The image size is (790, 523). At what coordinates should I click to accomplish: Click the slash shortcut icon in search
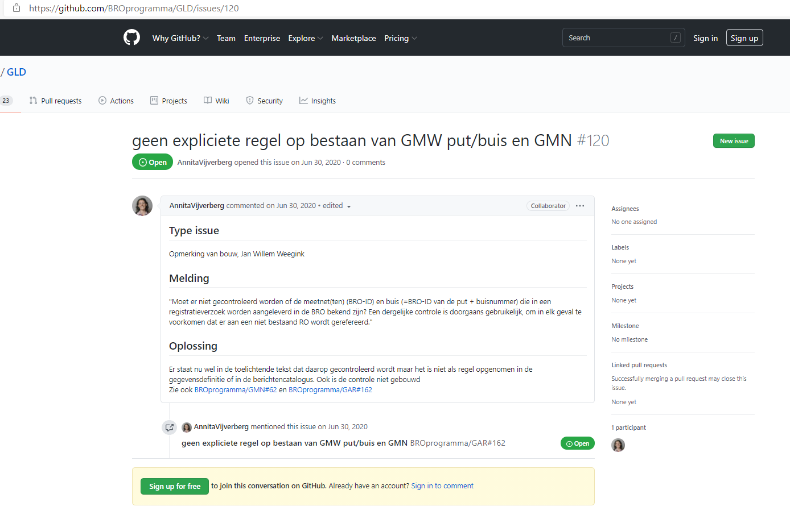tap(676, 38)
